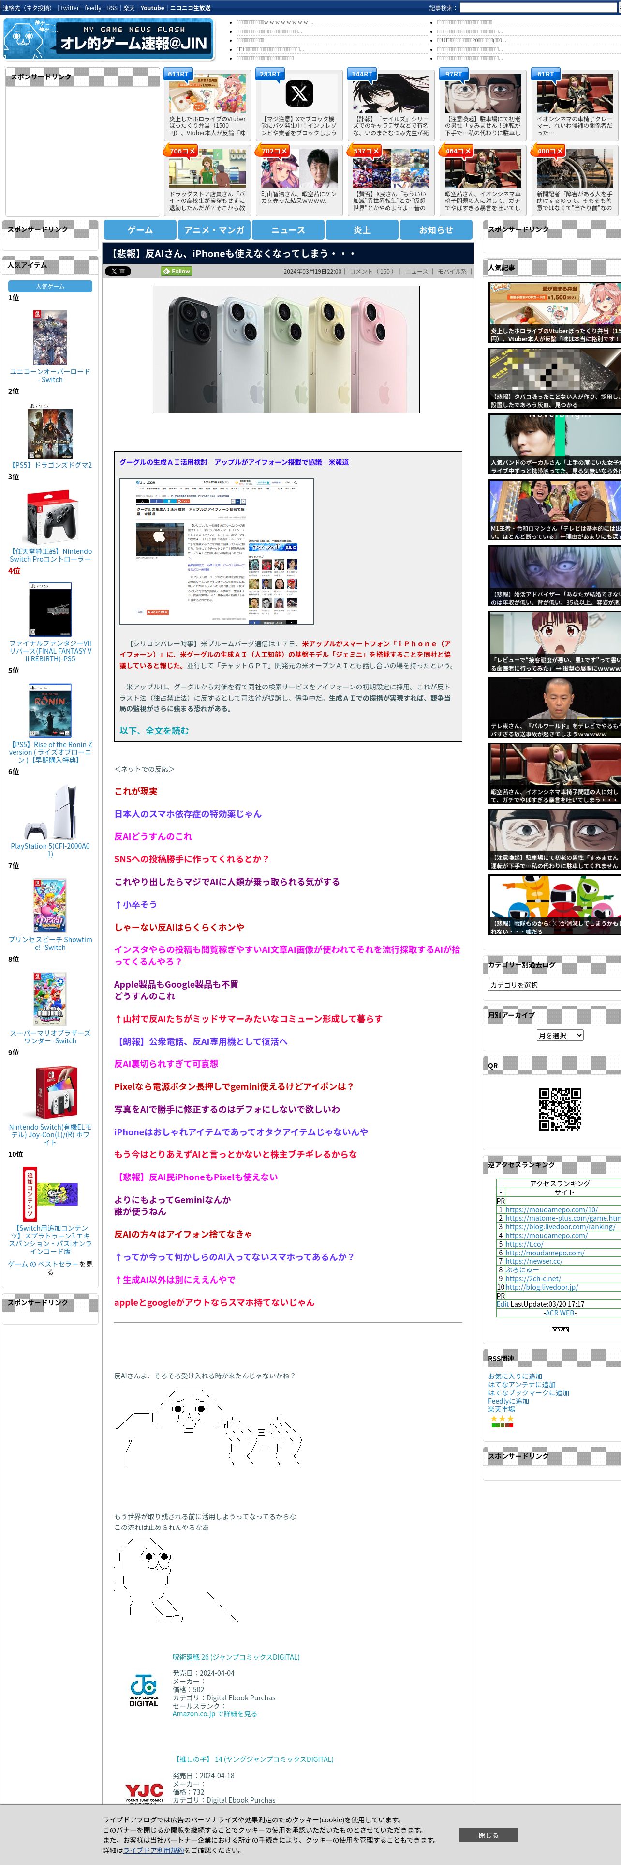Open 呪術廻戦 26 (ジャンプコミックスDIGITAL) link
This screenshot has height=1865, width=621.
tap(236, 1656)
